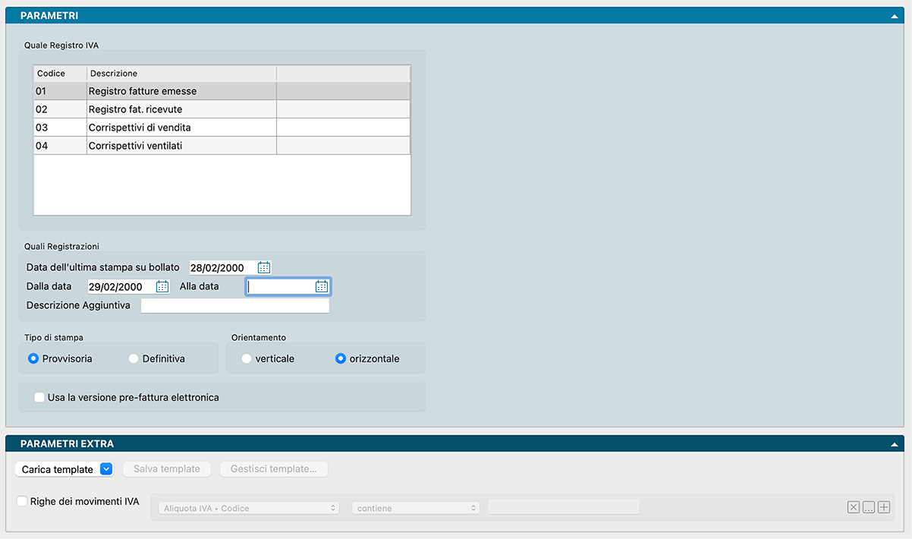Select the Definitiva print type
912x539 pixels.
coord(134,358)
